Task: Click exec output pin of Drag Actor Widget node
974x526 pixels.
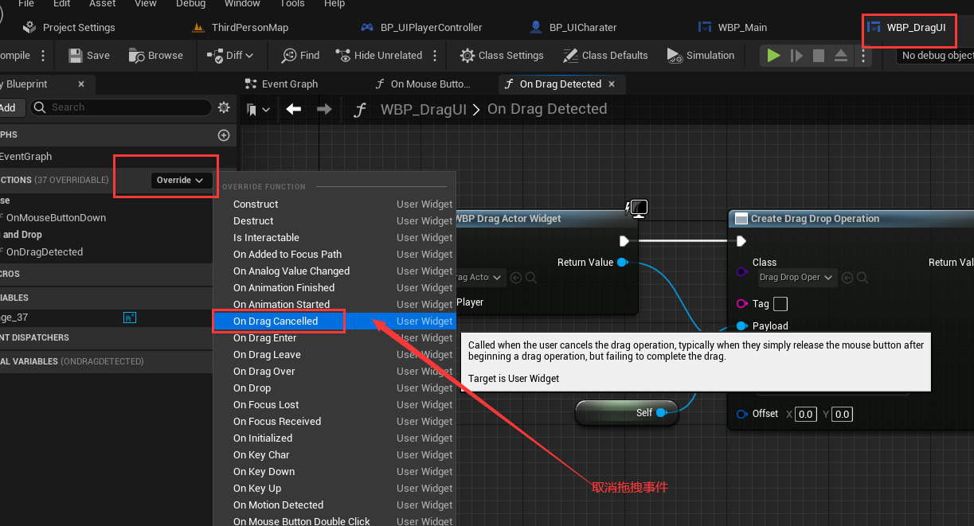Action: pos(624,241)
